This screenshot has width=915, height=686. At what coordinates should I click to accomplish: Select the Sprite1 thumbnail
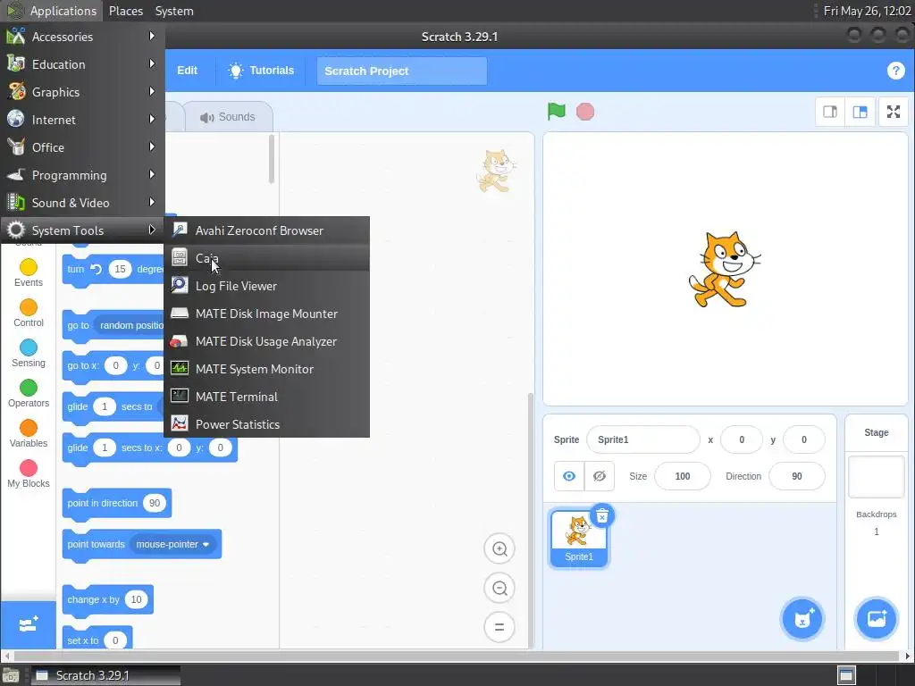[x=578, y=538]
